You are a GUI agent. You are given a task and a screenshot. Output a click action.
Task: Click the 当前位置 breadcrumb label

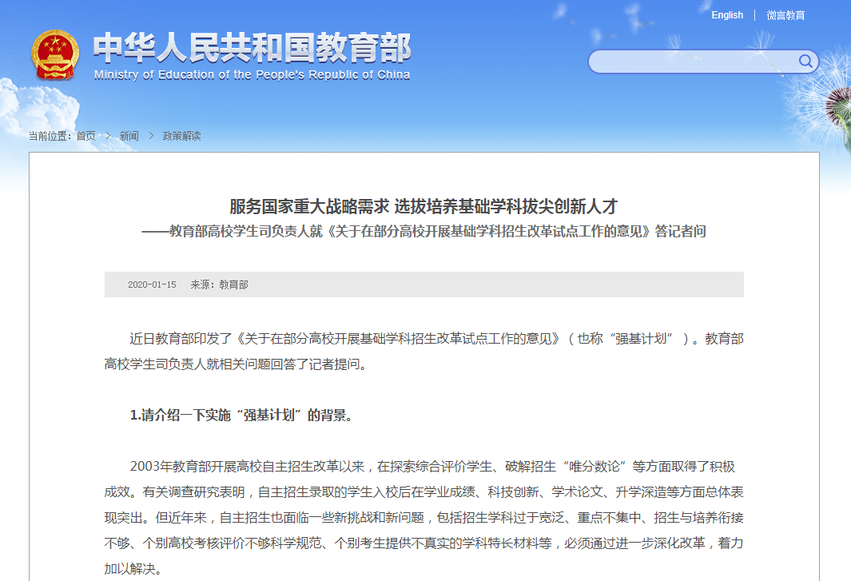coord(50,136)
